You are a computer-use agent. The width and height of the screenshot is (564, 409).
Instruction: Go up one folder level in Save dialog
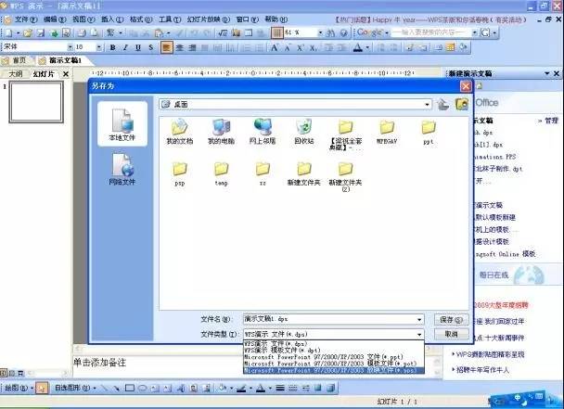pyautogui.click(x=442, y=104)
